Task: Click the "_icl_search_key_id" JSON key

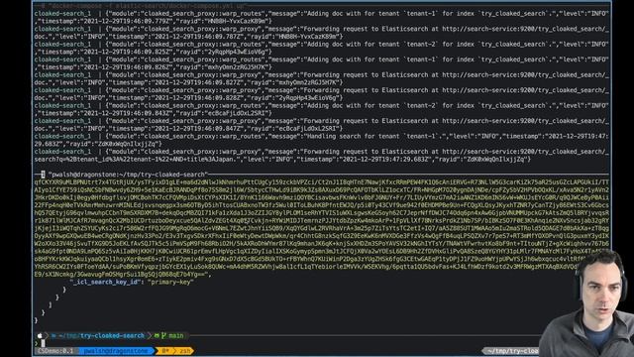Action: [x=105, y=282]
